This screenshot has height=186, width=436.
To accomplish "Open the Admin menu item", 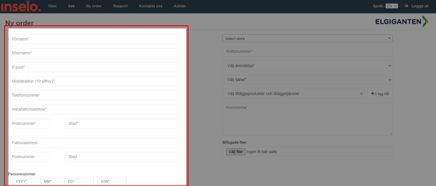I will 180,6.
